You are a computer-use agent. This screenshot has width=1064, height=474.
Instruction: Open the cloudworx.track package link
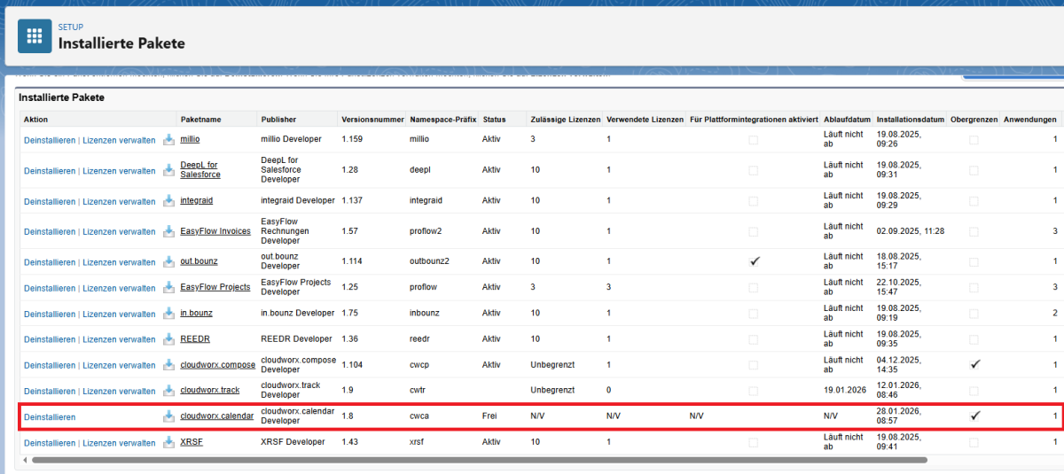(210, 390)
